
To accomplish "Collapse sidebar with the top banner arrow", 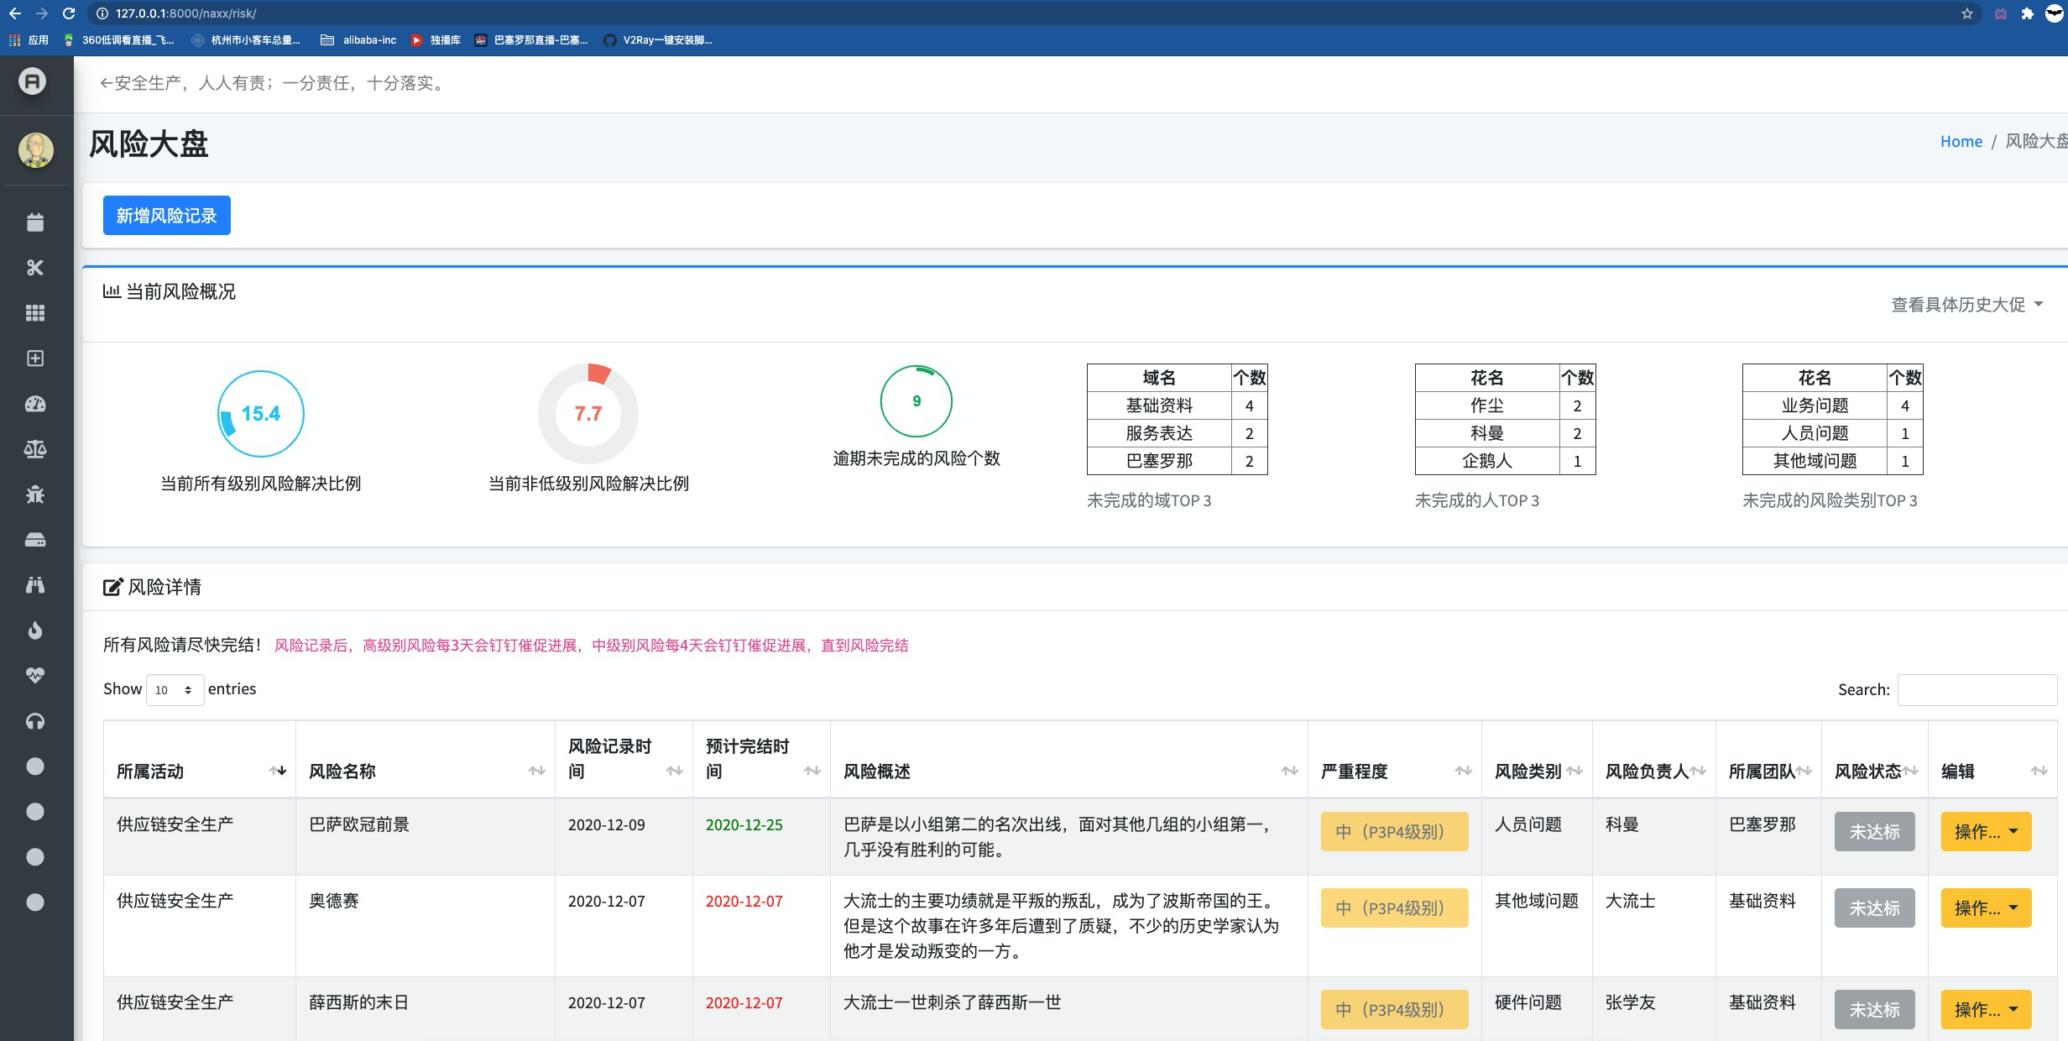I will (106, 83).
